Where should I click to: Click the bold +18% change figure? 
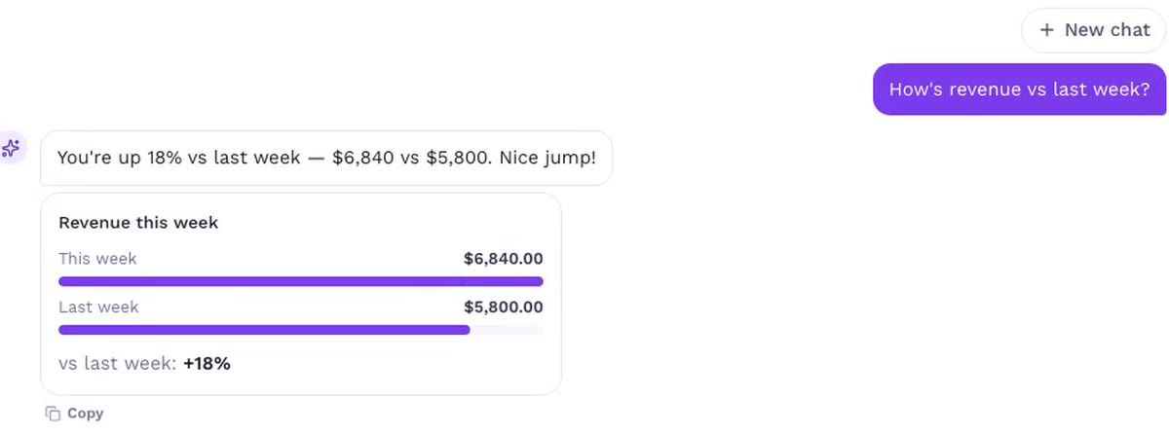tap(207, 364)
